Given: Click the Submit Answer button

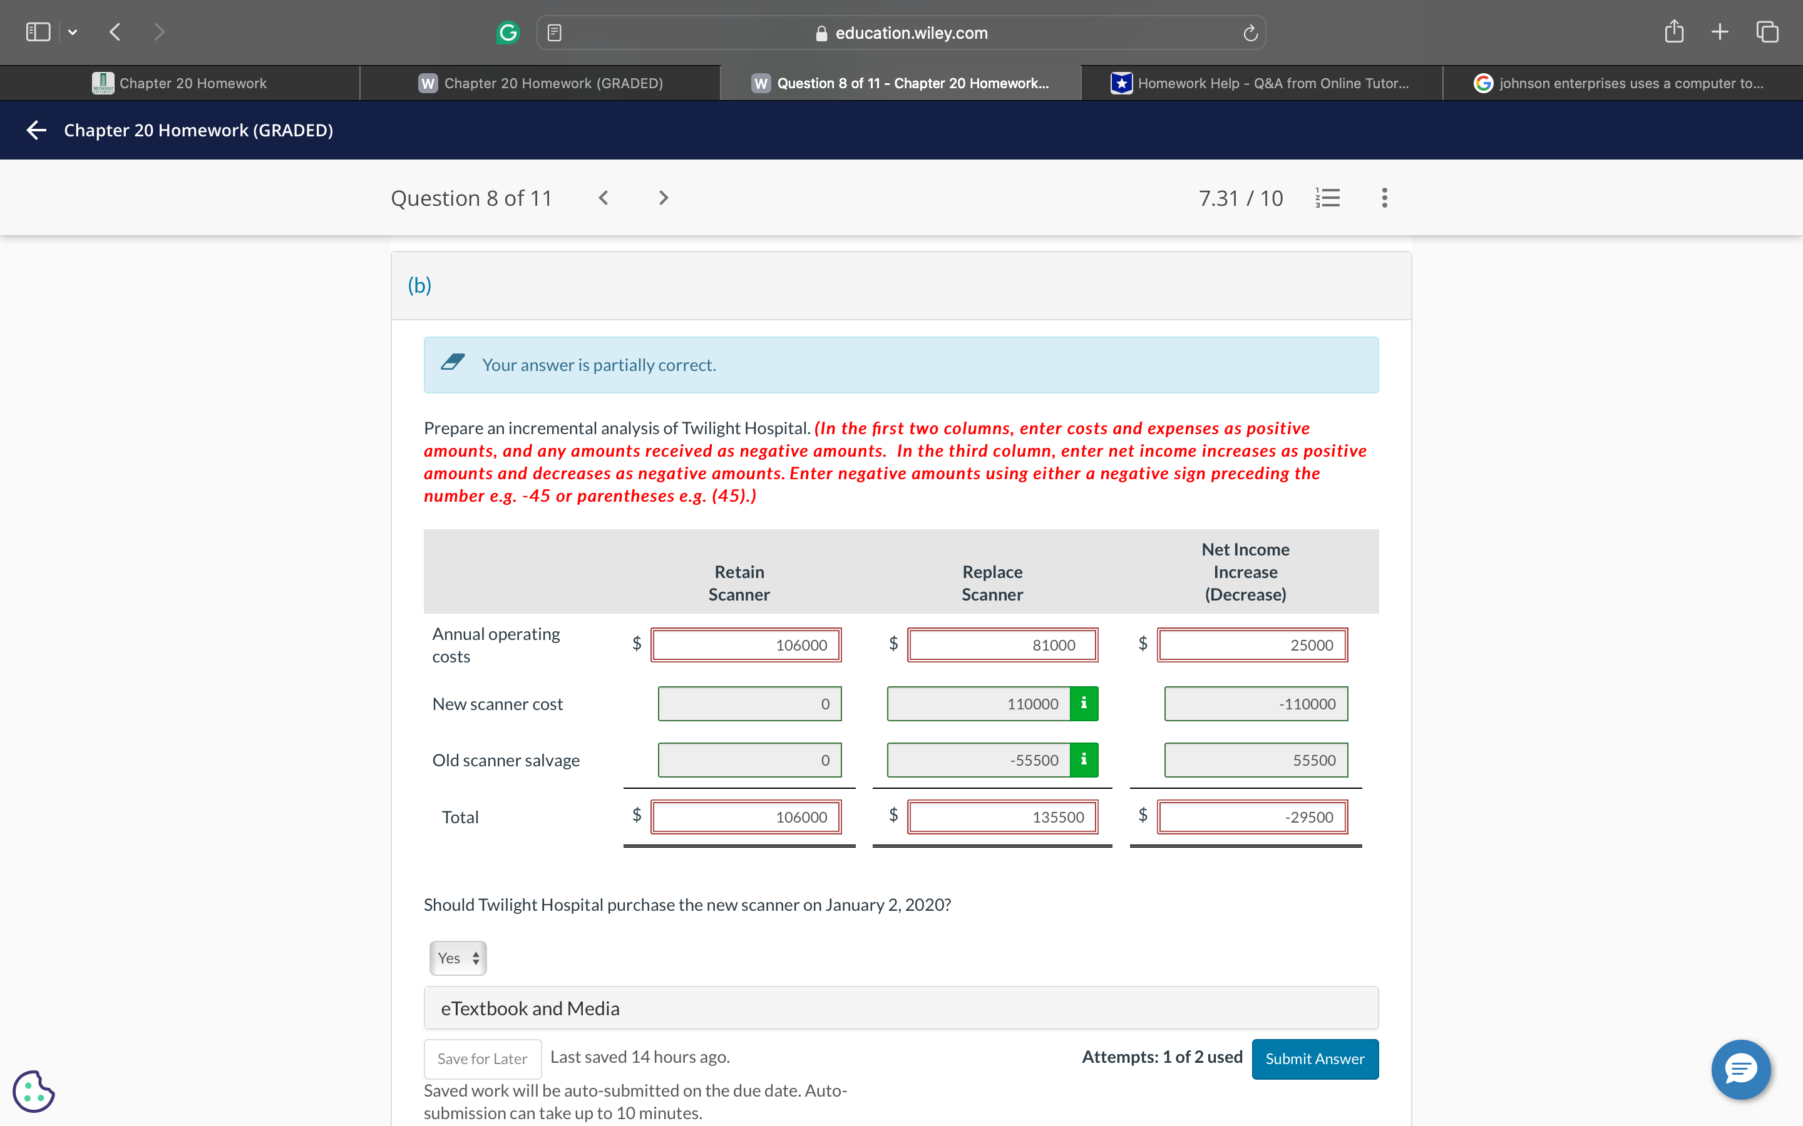Looking at the screenshot, I should [1314, 1058].
